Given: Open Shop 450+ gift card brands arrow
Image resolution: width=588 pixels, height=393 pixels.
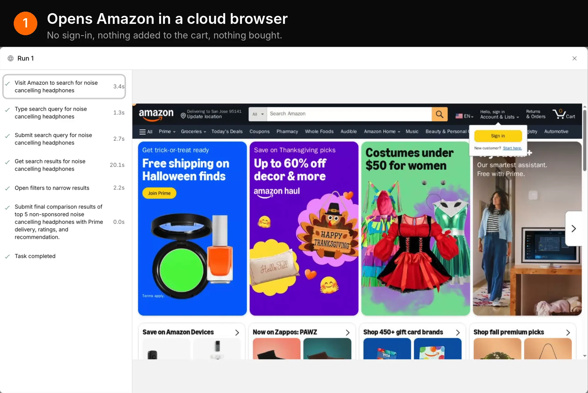Looking at the screenshot, I should (458, 332).
